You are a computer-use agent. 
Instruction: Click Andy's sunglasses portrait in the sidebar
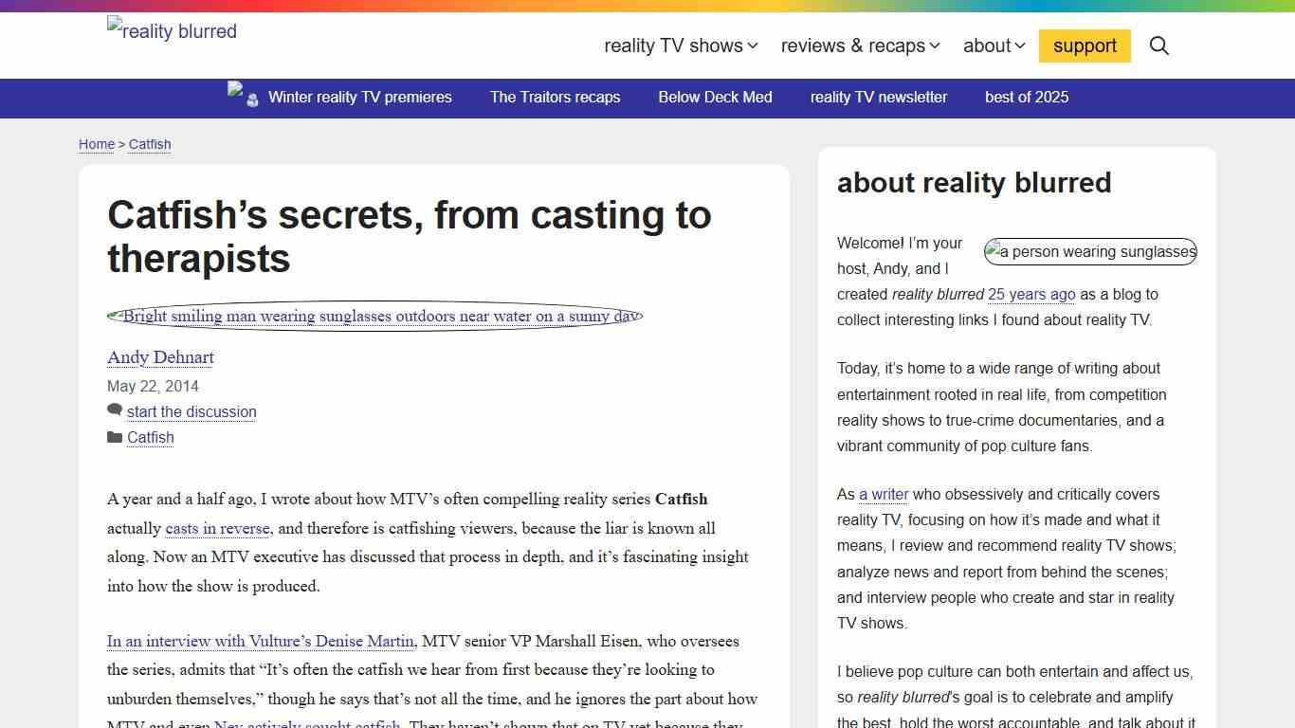coord(1090,251)
